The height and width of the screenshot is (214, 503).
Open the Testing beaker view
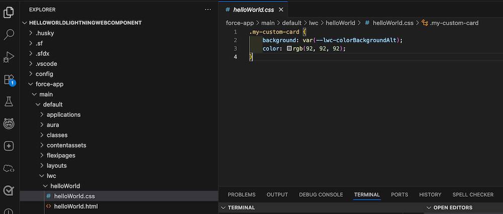(9, 102)
